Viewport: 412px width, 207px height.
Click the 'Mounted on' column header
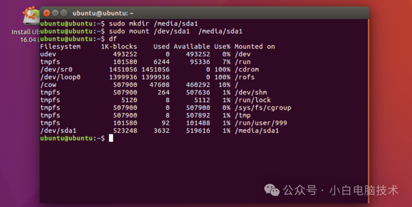254,47
